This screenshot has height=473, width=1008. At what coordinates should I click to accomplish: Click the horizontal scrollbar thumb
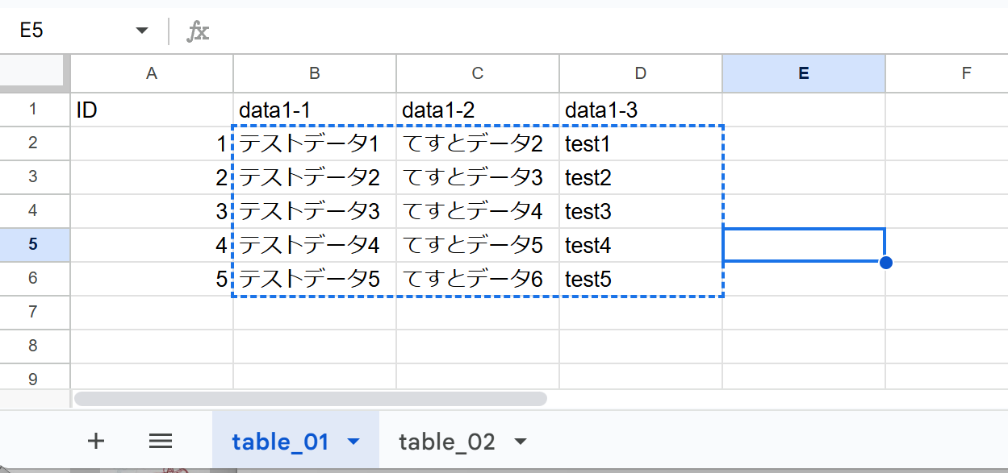[311, 398]
